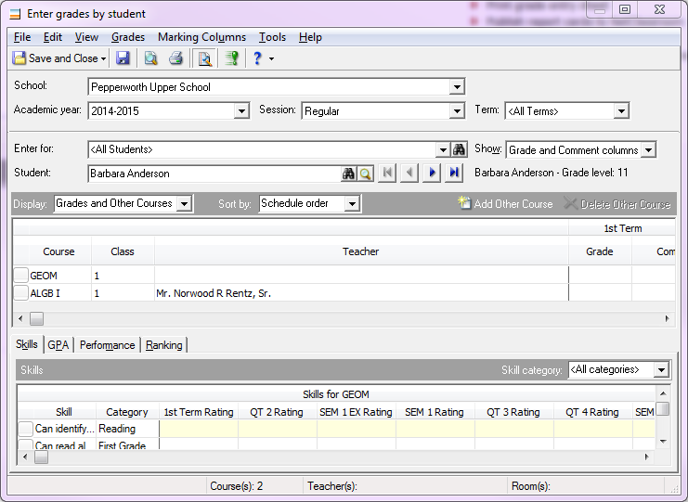The height and width of the screenshot is (502, 688).
Task: Click binoculars icon beside Enter for field
Action: click(x=459, y=149)
